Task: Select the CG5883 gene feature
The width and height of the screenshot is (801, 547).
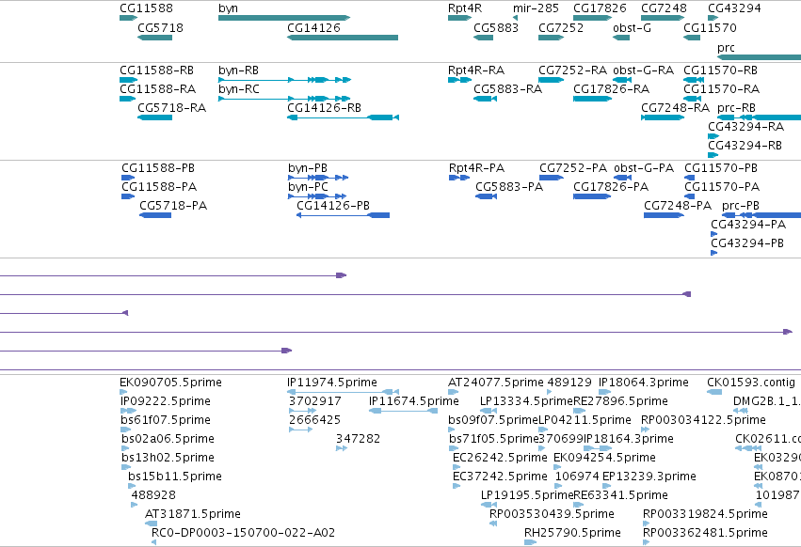Action: click(483, 38)
